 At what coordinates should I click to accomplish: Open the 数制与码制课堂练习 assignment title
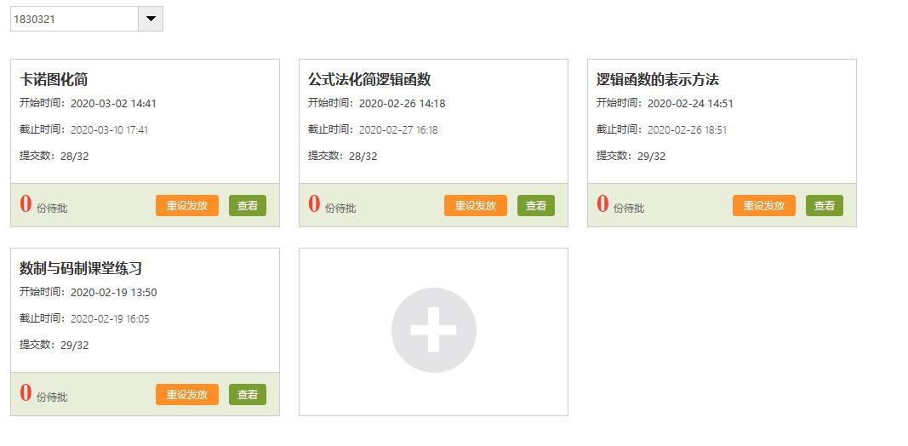pos(81,269)
